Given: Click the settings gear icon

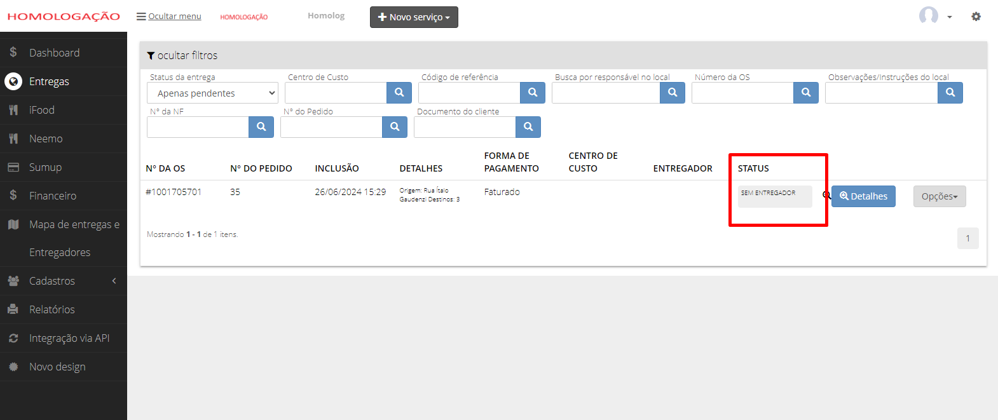Looking at the screenshot, I should coord(976,17).
